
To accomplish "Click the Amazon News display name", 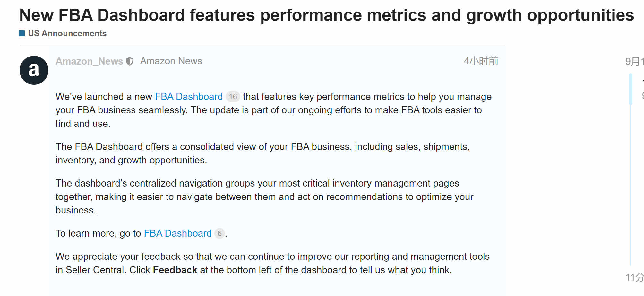I will click(171, 61).
